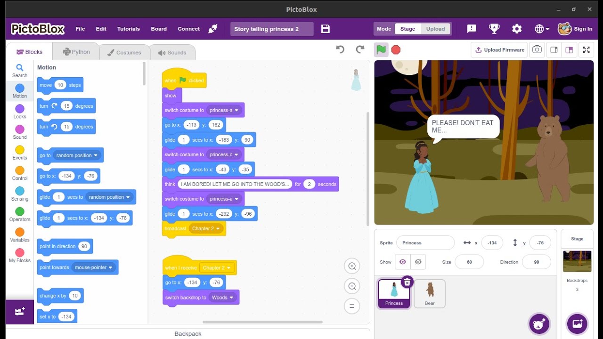Open 'glide to random position' palette dropdown

point(110,197)
